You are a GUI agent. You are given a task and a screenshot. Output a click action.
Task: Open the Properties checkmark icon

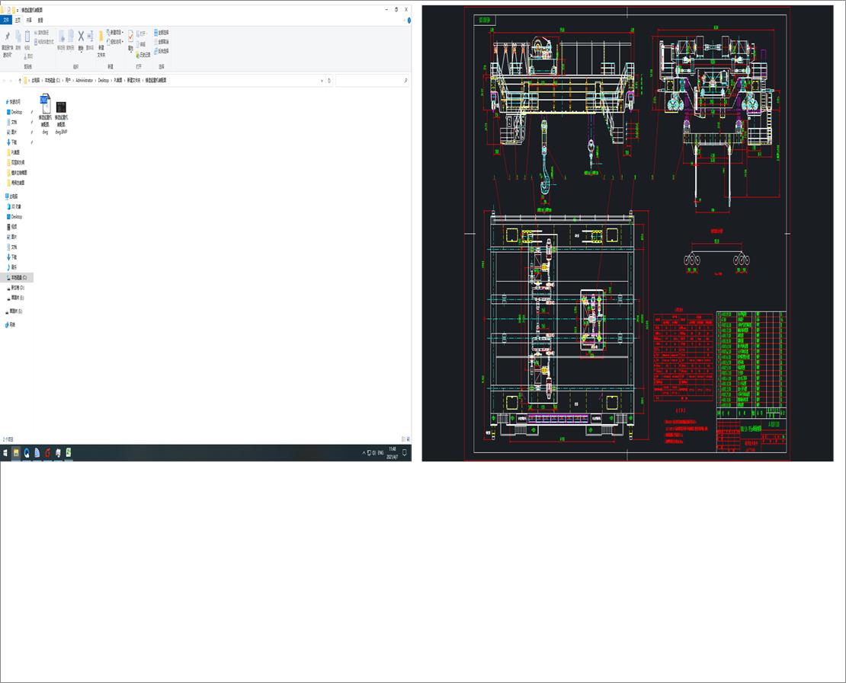pyautogui.click(x=130, y=37)
